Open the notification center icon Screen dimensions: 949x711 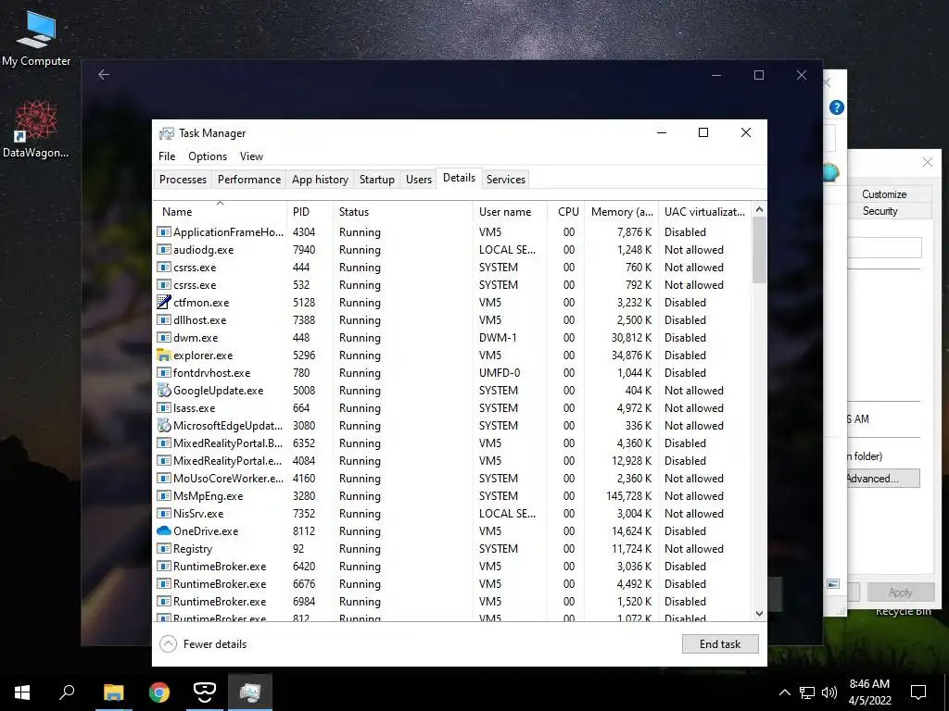[x=918, y=692]
